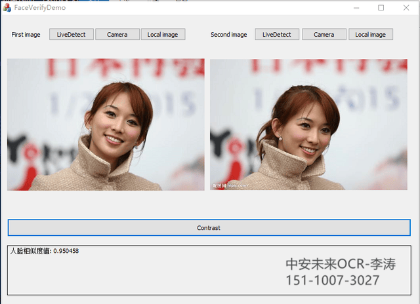Image resolution: width=420 pixels, height=304 pixels.
Task: Click the "First image" label
Action: [x=26, y=35]
